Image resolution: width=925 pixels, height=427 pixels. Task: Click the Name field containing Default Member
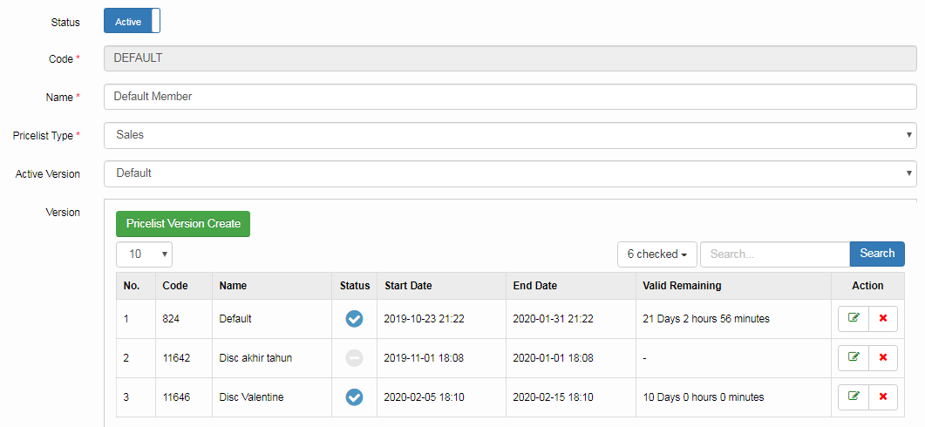coord(510,97)
